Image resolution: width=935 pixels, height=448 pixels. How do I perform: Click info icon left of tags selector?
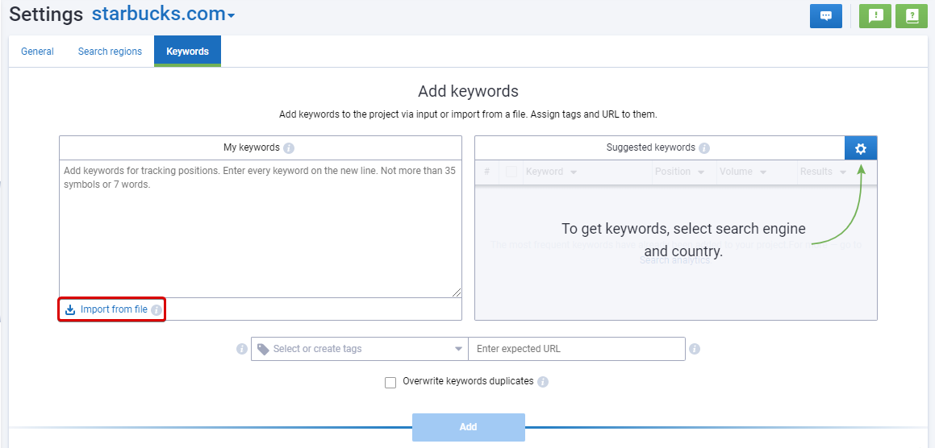pos(241,349)
